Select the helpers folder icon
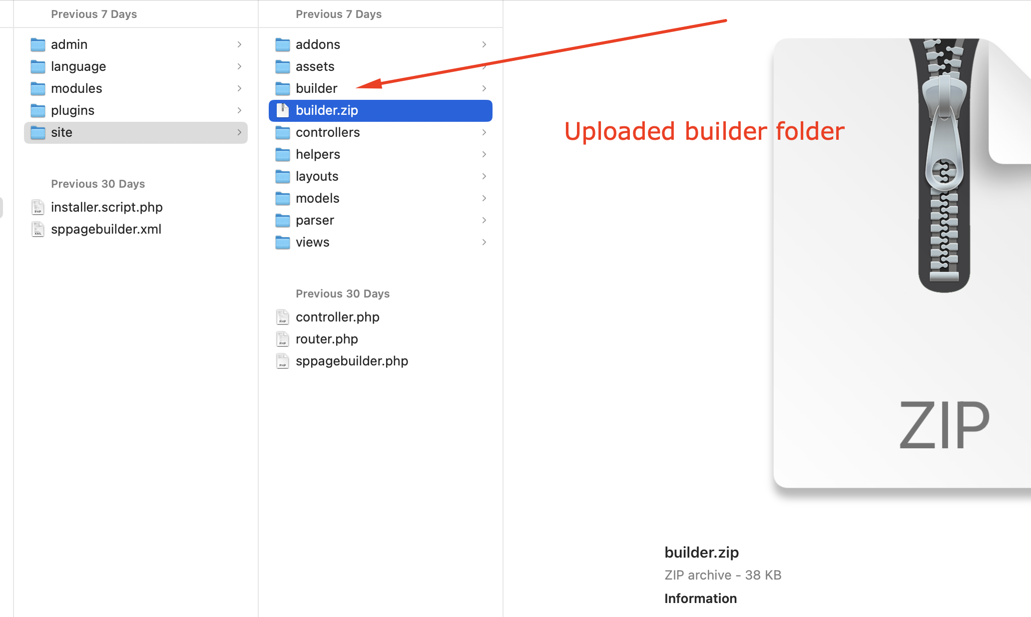The image size is (1031, 617). pos(284,154)
